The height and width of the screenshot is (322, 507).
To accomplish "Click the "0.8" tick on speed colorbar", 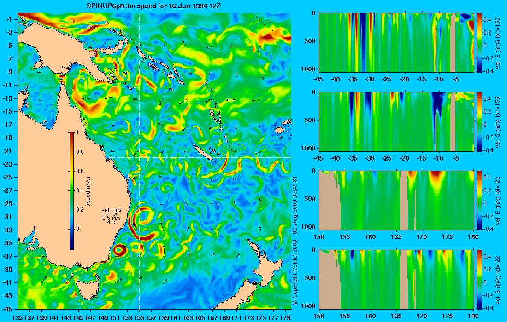I will point(80,152).
